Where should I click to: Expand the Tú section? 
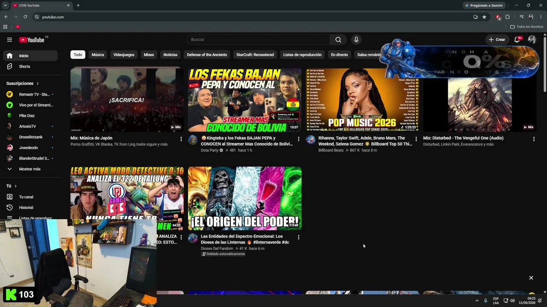12,186
